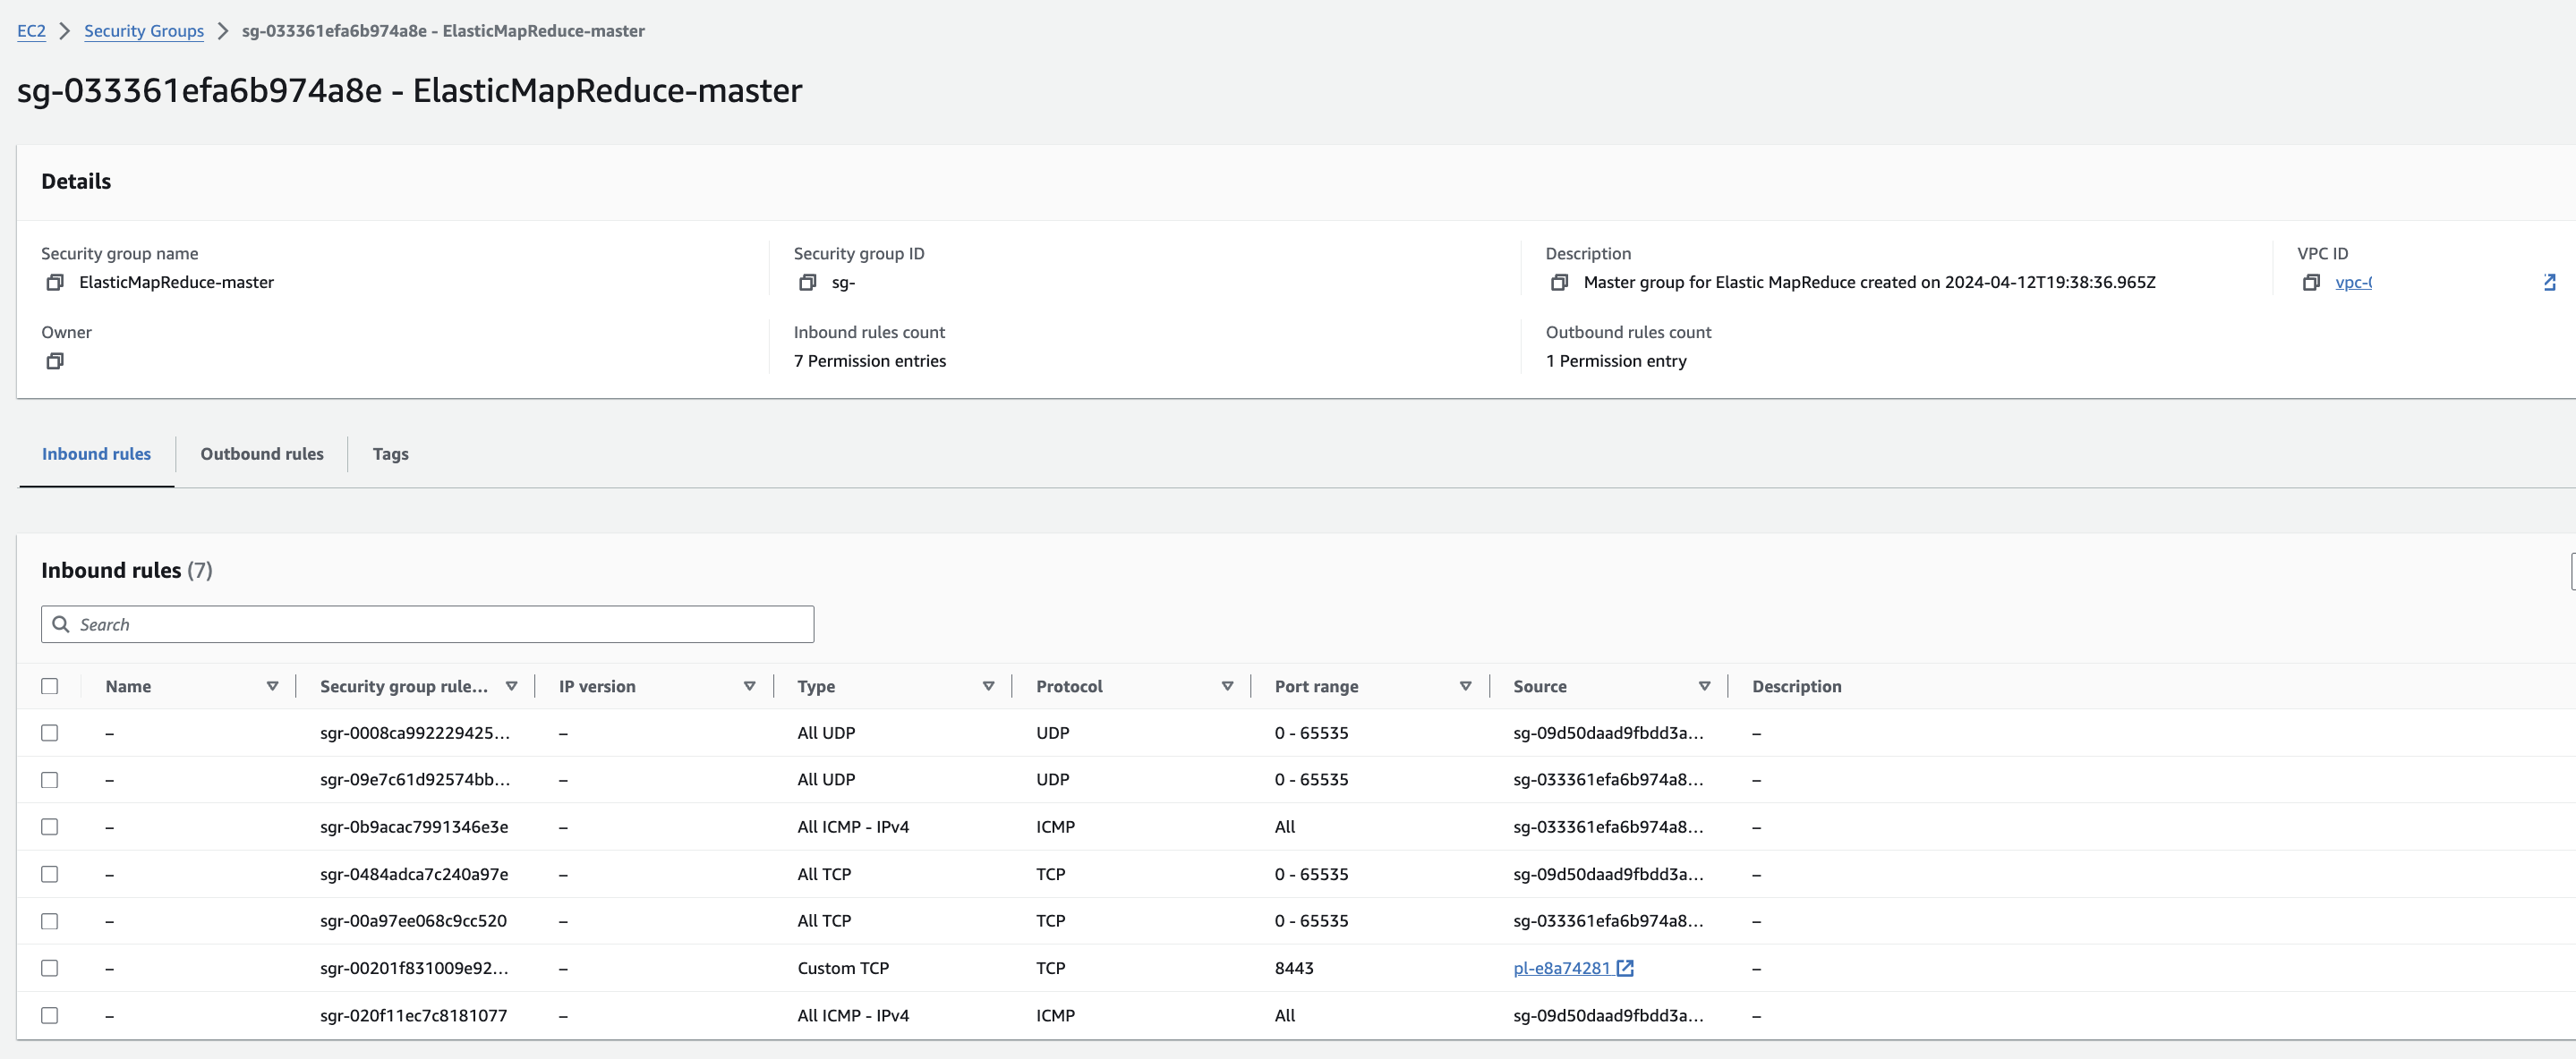Image resolution: width=2576 pixels, height=1059 pixels.
Task: Click the search magnifier icon
Action: [61, 624]
